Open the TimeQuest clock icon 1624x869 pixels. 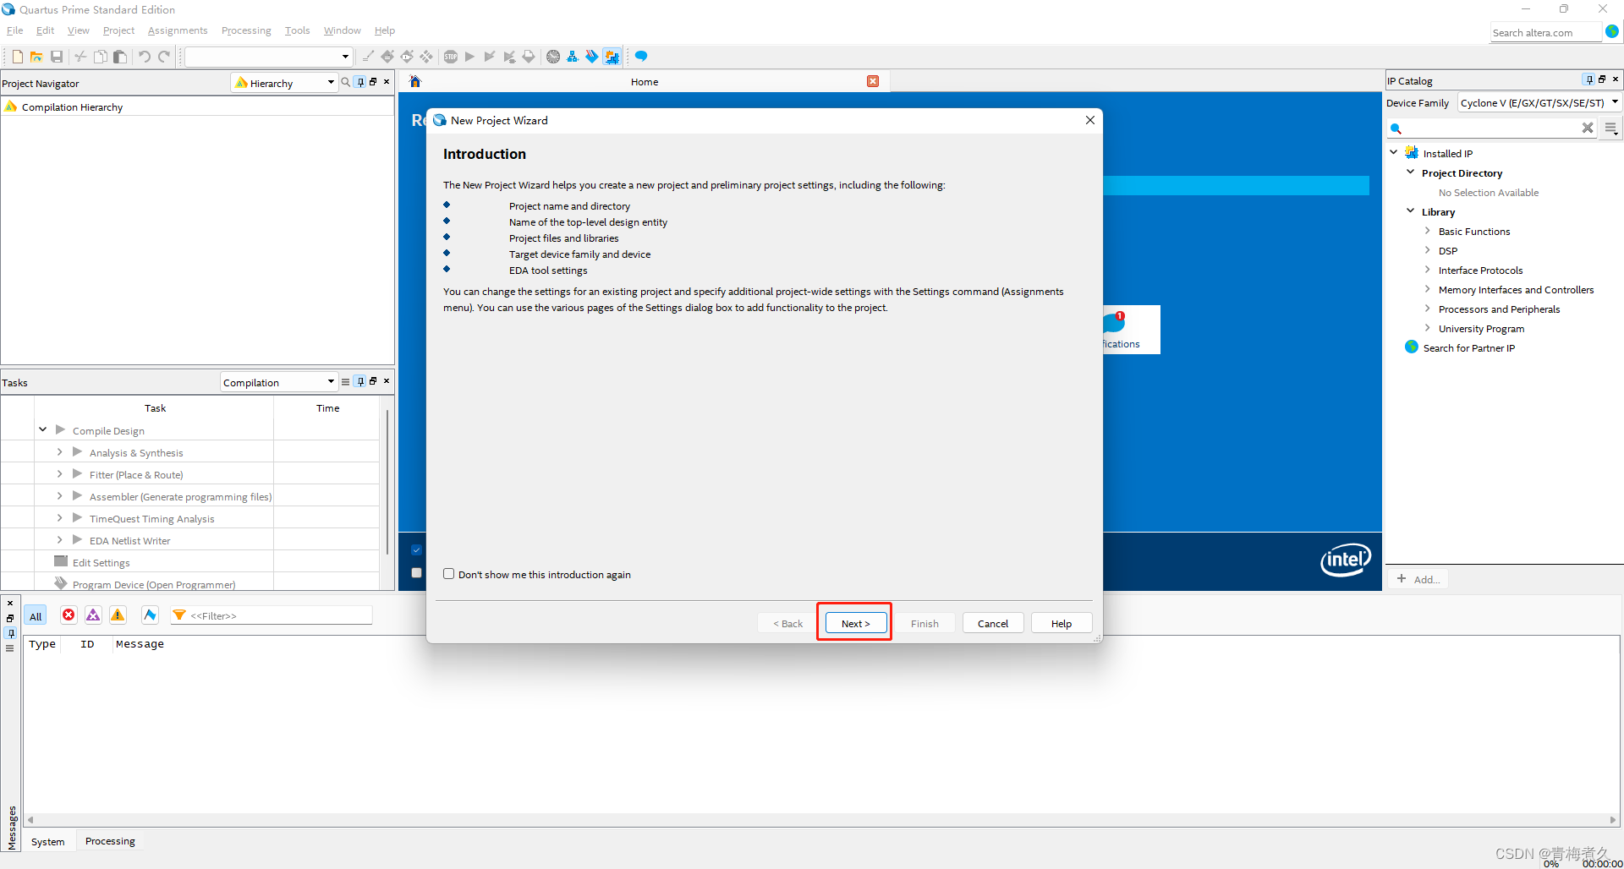pyautogui.click(x=553, y=57)
